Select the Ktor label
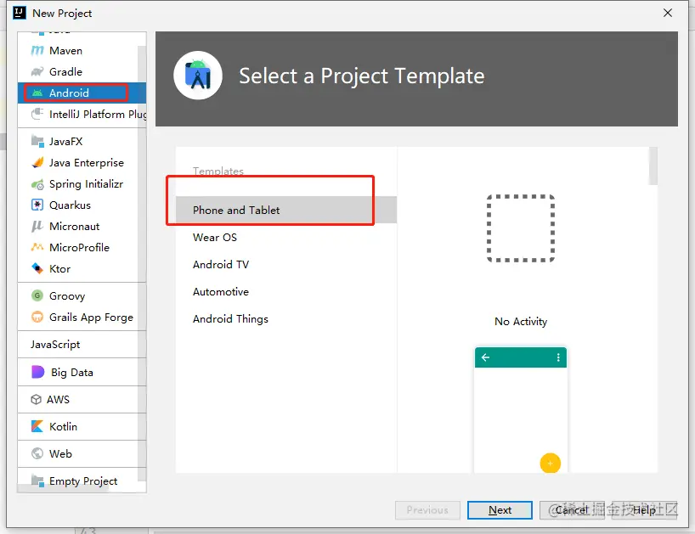The image size is (695, 534). (59, 268)
